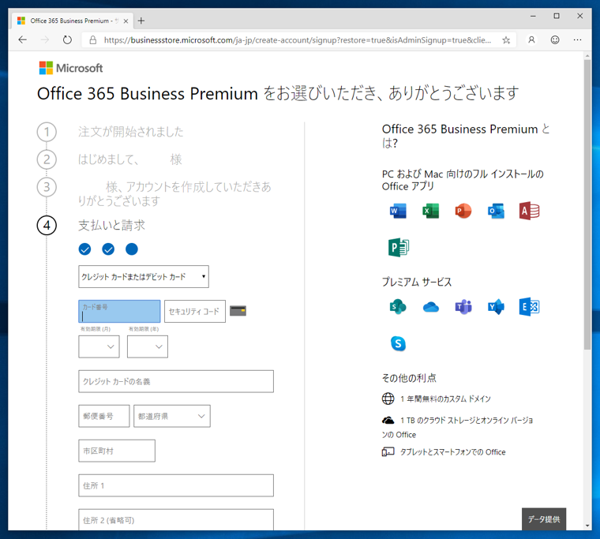Click the step 2 circle
Image resolution: width=600 pixels, height=539 pixels.
pos(47,159)
